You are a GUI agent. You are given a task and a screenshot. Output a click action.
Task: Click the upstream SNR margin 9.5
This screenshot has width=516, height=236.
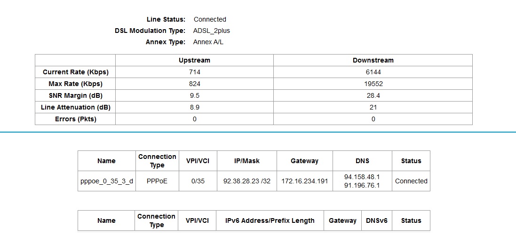coord(194,95)
